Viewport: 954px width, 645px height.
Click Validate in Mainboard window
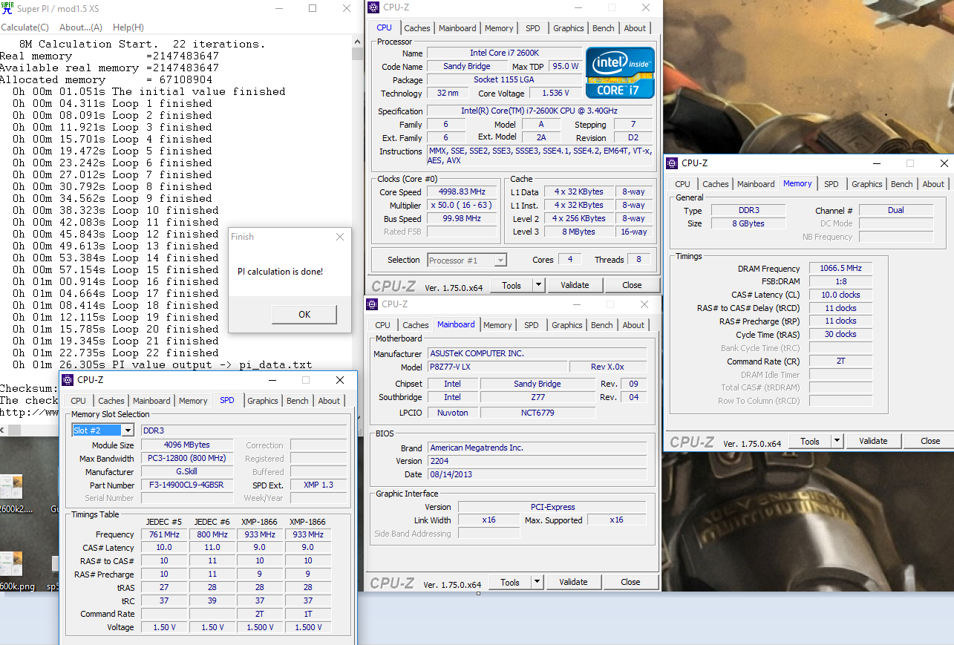573,582
